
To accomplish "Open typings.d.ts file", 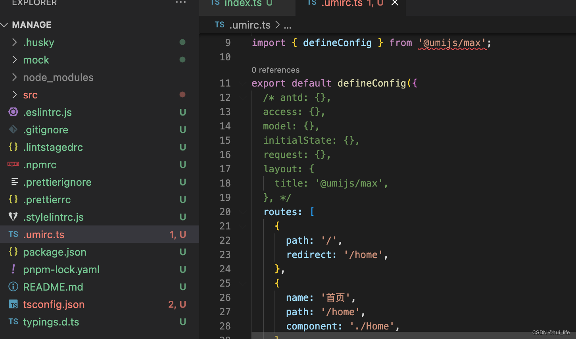I will [x=51, y=322].
